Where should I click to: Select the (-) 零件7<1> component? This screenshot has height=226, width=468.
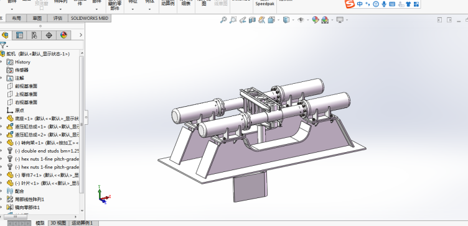43,175
